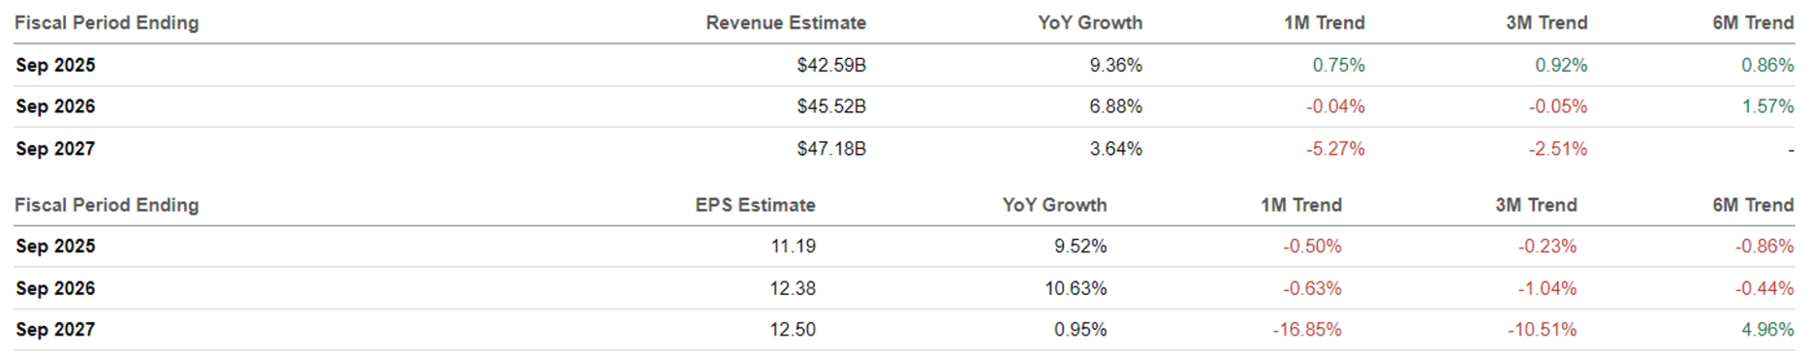Image resolution: width=1812 pixels, height=353 pixels.
Task: Click the 1M Trend header in revenue table
Action: (1324, 22)
